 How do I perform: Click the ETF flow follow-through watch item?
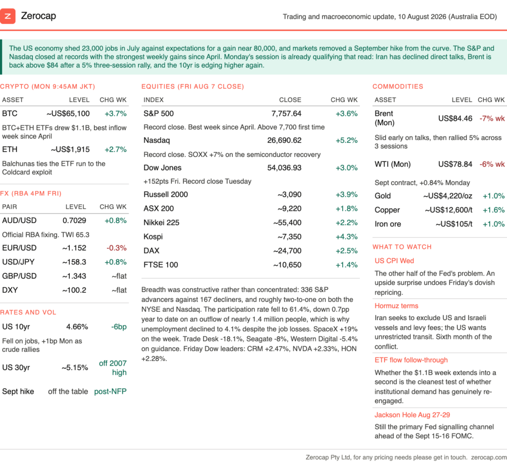411,360
